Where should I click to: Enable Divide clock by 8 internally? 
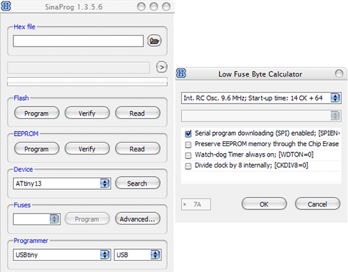coord(188,166)
